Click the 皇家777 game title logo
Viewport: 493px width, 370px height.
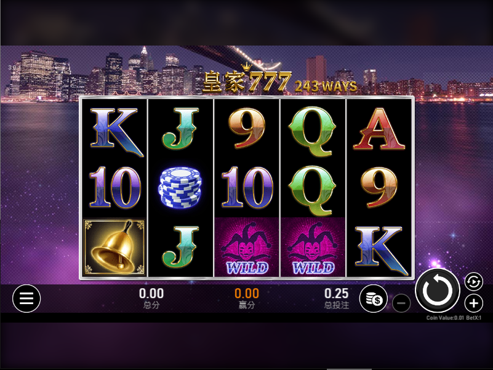(x=247, y=79)
